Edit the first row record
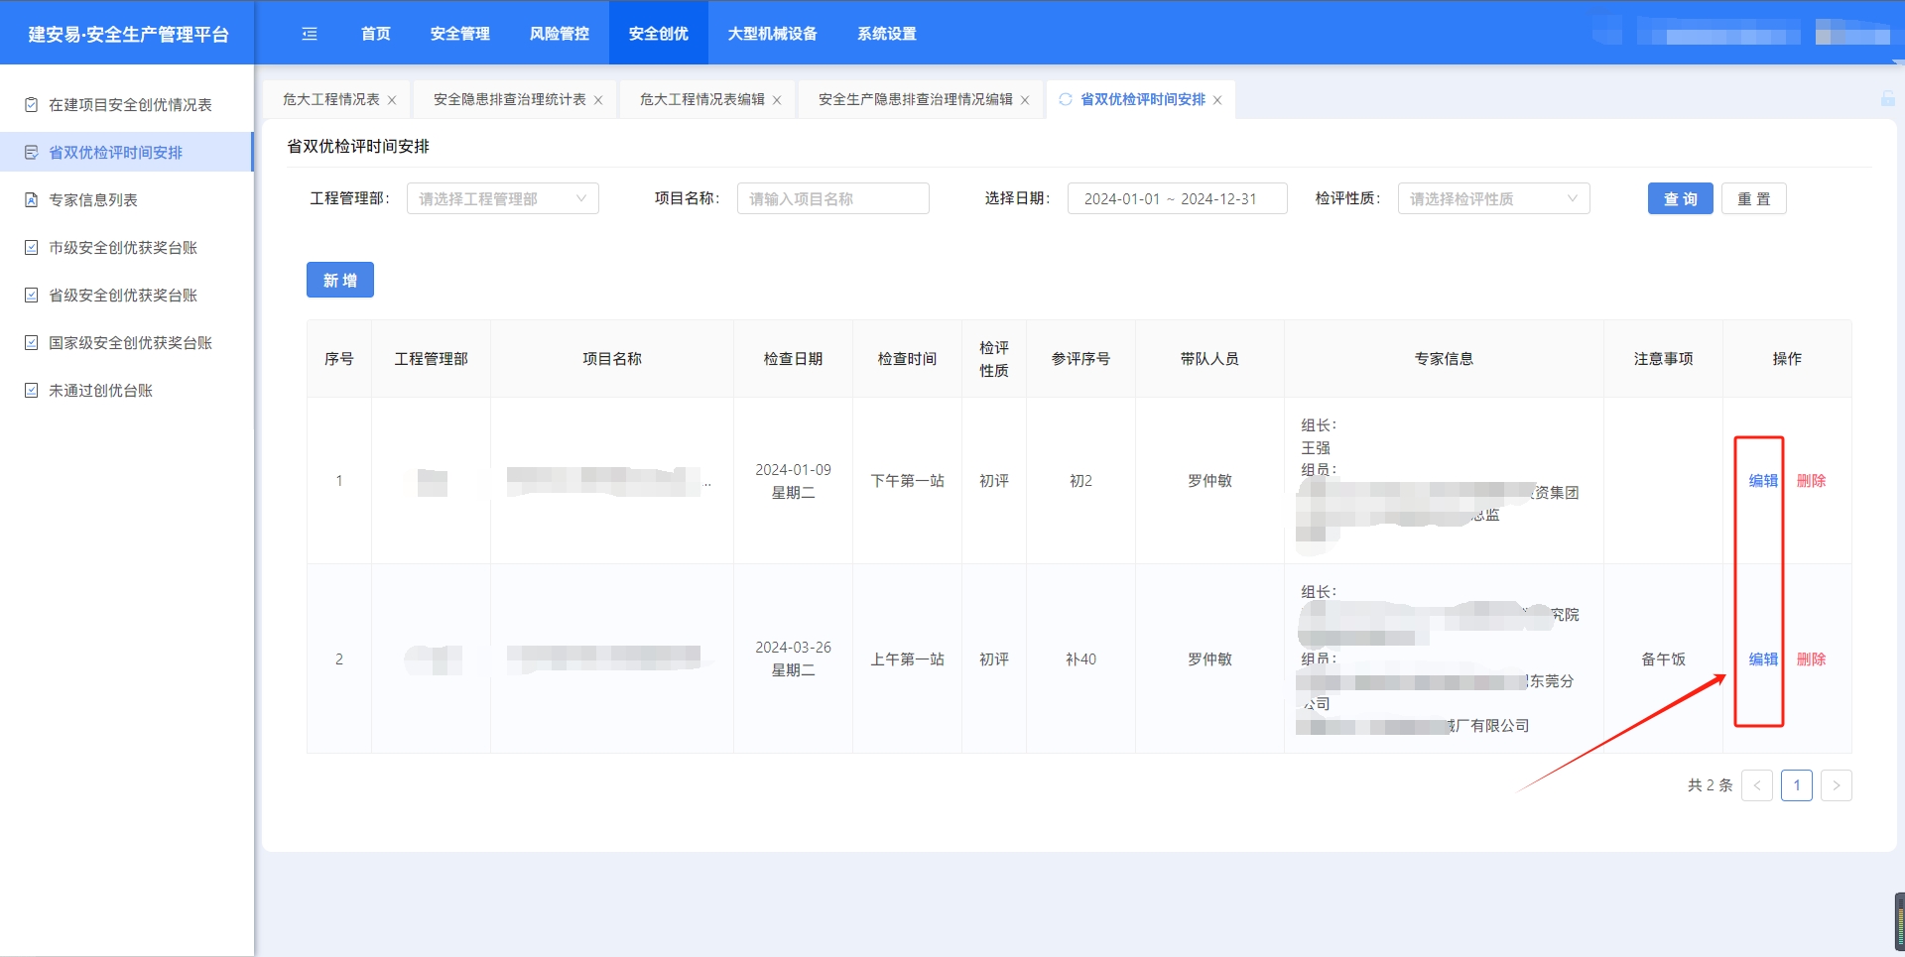This screenshot has width=1905, height=957. click(1762, 481)
